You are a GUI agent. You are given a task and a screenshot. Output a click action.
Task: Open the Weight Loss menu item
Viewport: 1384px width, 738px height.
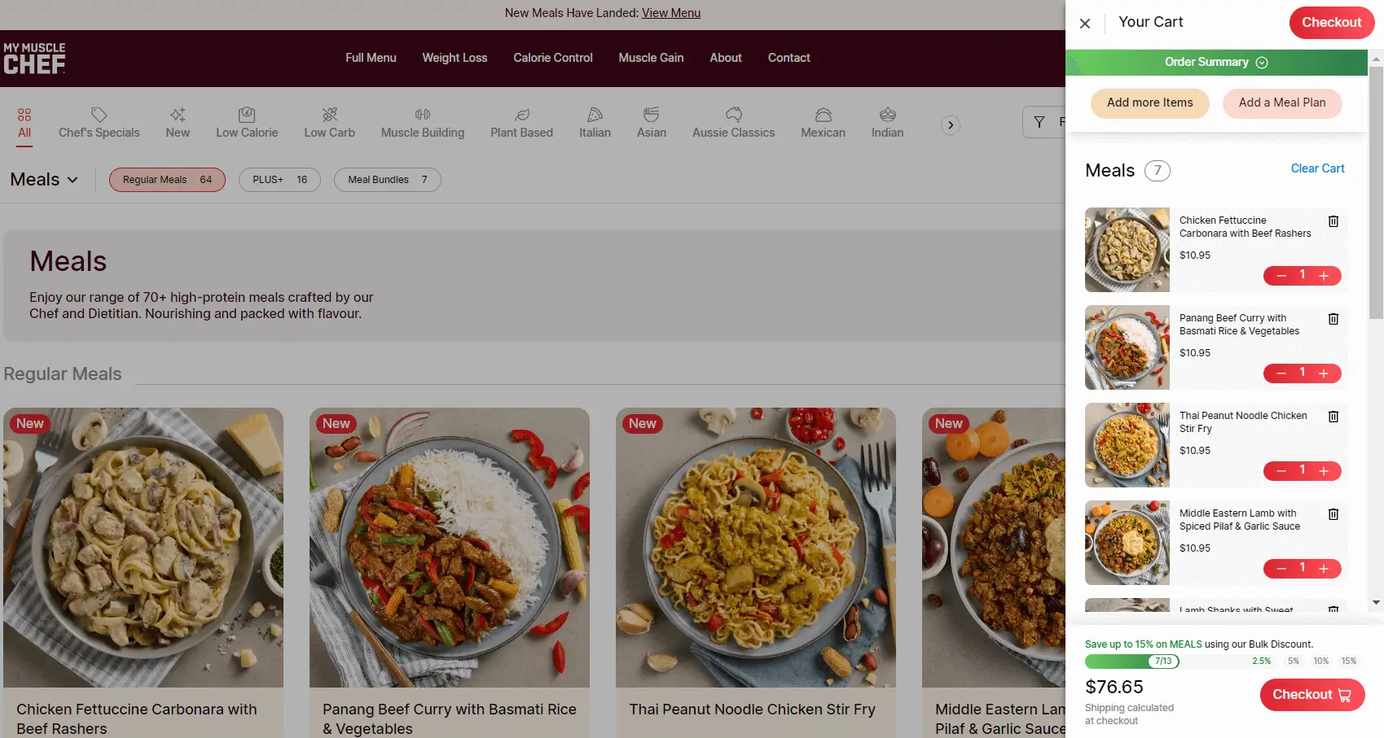pyautogui.click(x=455, y=58)
